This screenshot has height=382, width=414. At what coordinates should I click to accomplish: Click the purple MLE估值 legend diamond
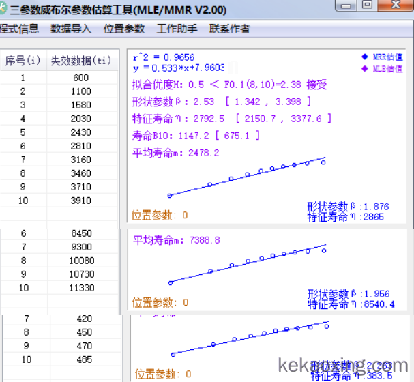click(x=365, y=69)
